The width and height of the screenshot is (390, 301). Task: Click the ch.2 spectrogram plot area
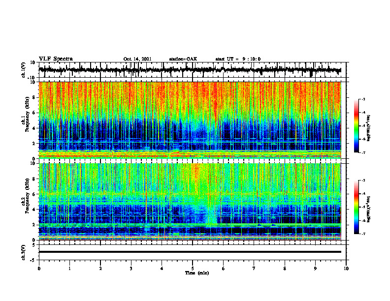(x=190, y=202)
